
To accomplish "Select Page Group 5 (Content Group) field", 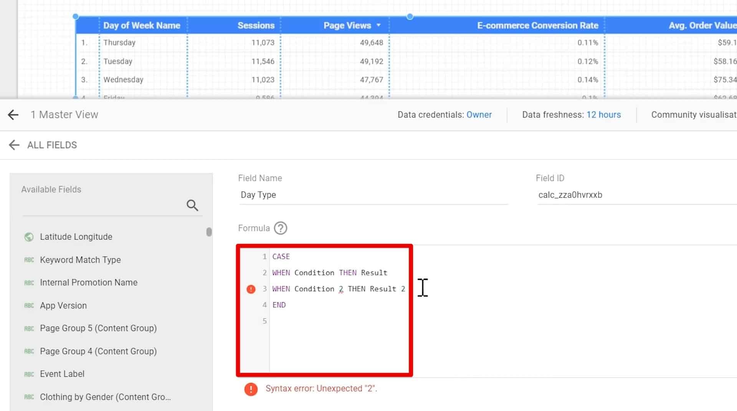I will point(98,328).
